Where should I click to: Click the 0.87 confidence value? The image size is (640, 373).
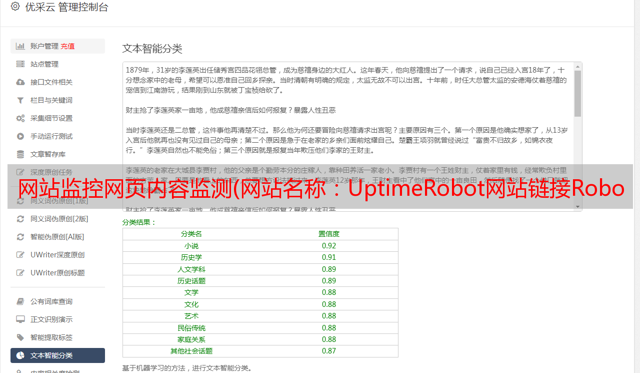329,351
